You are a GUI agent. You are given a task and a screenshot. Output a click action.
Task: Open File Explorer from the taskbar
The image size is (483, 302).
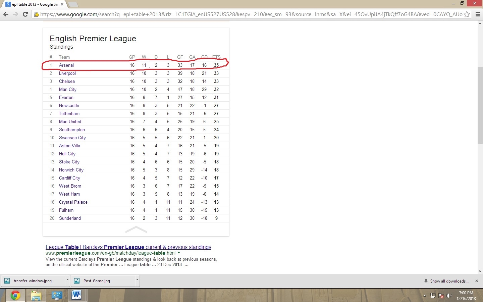point(36,295)
